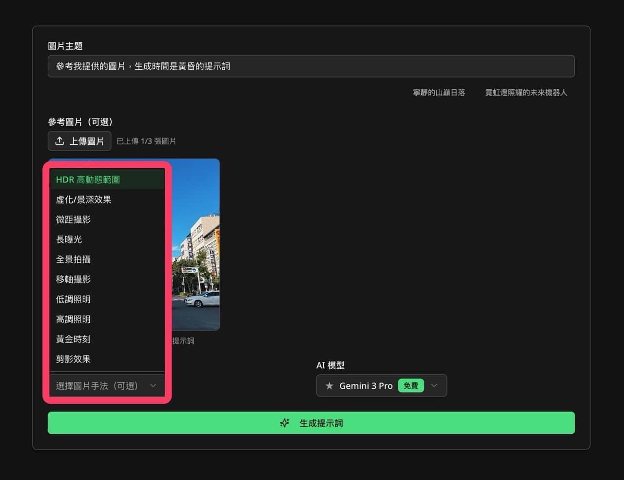Click the sparkle icon on 生成提示詞 button
Image resolution: width=624 pixels, height=480 pixels.
(284, 423)
